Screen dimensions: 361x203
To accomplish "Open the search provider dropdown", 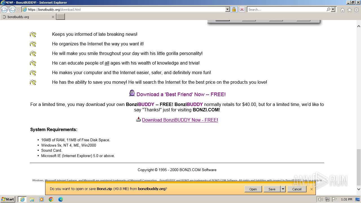I will click(x=333, y=9).
